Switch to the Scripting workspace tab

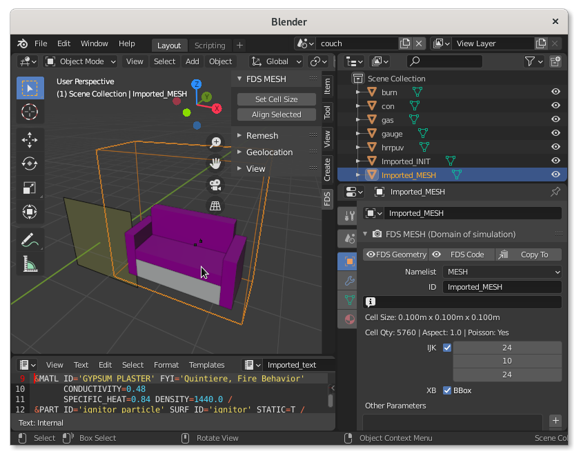210,46
